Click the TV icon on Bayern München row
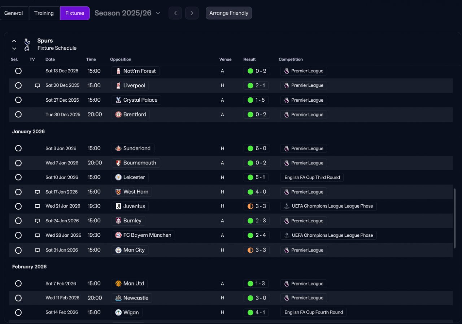The image size is (462, 324). [37, 235]
